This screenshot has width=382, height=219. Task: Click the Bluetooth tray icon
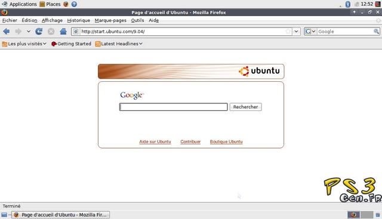point(347,4)
